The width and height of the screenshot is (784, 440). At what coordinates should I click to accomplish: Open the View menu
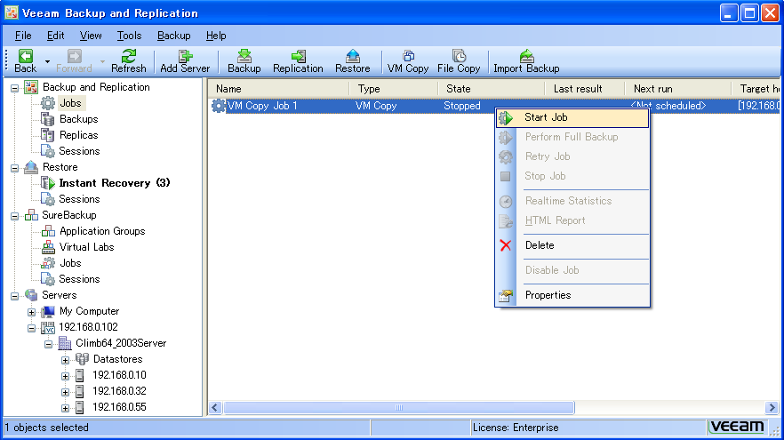pos(91,36)
